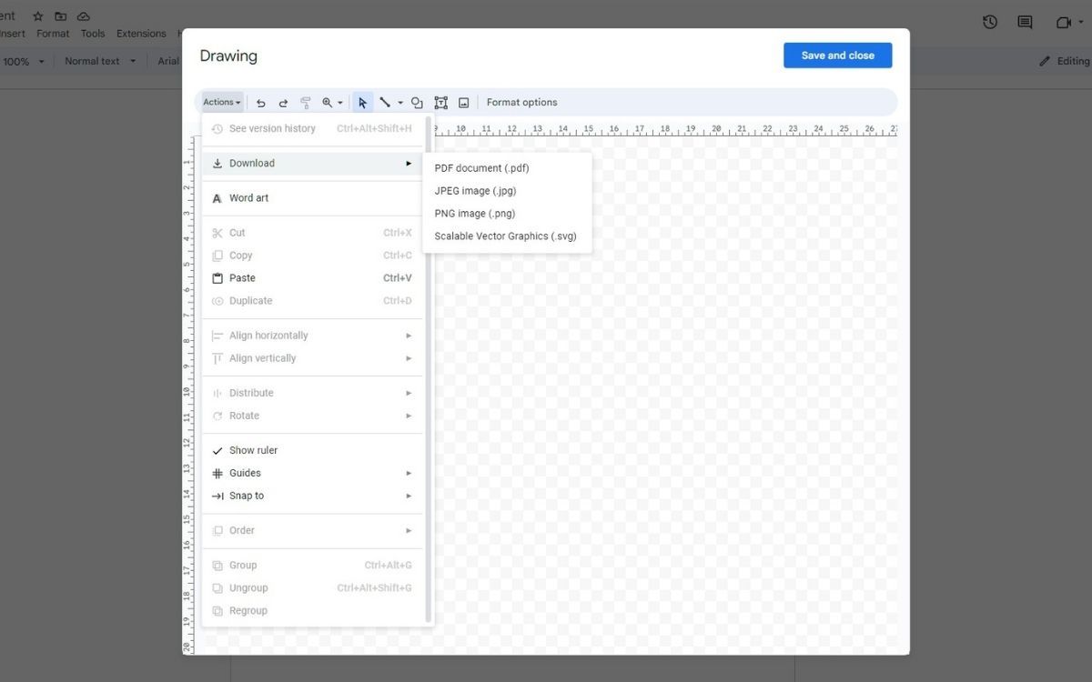The height and width of the screenshot is (682, 1092).
Task: Choose Paste from Actions menu
Action: tap(312, 278)
